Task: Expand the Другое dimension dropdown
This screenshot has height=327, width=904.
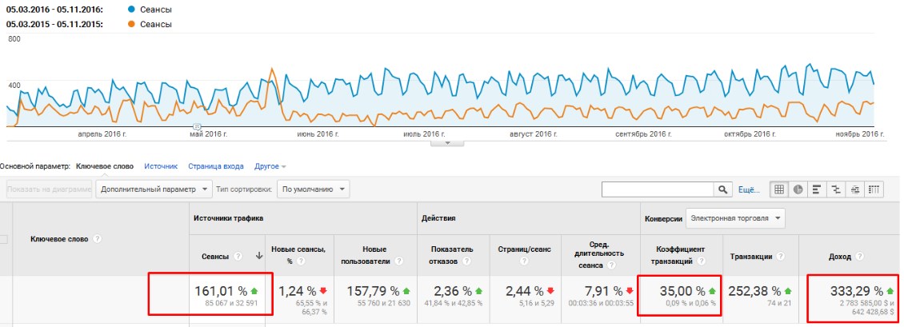Action: click(x=270, y=166)
